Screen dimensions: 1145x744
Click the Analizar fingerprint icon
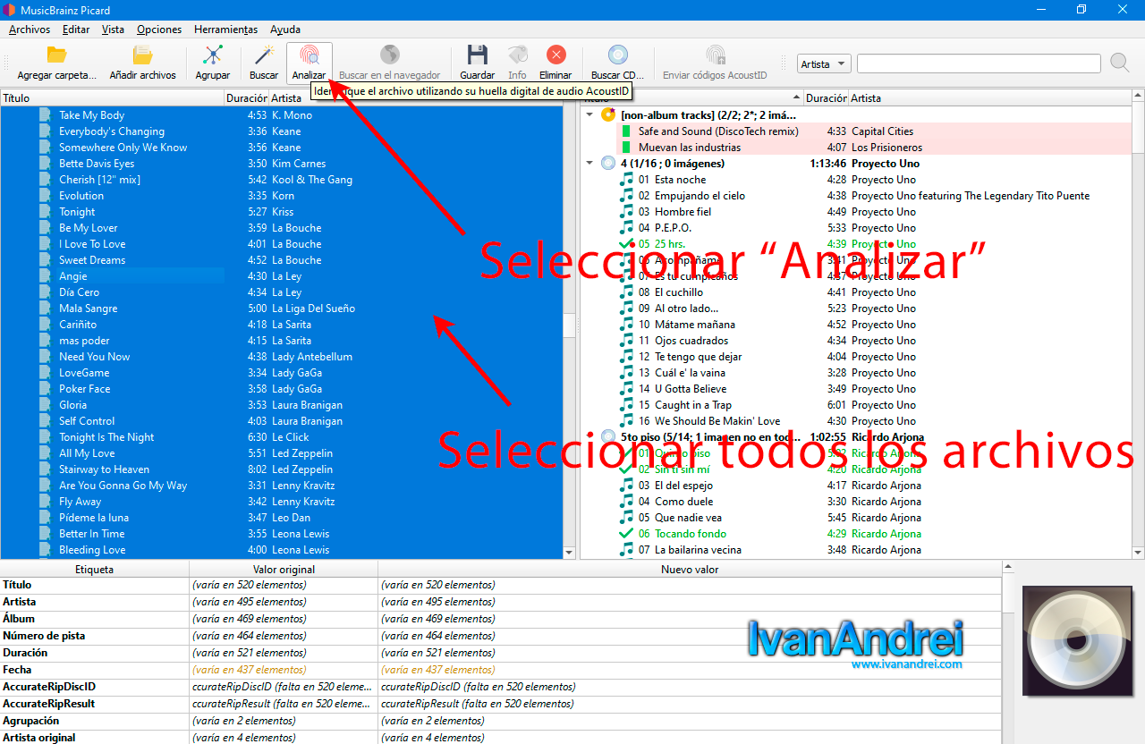pos(309,55)
